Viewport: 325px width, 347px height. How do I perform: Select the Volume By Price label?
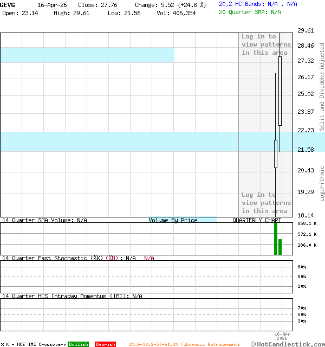tap(173, 220)
